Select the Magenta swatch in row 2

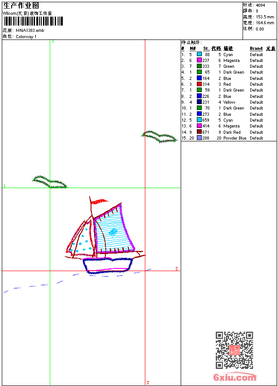199,60
